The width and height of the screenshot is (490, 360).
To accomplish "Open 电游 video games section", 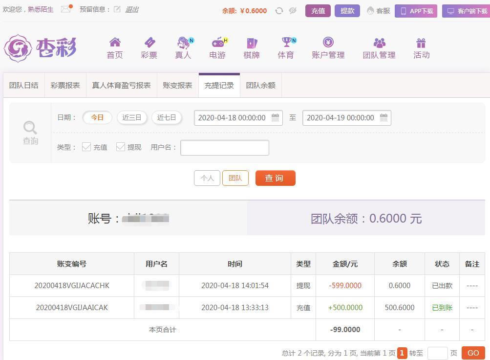I will pyautogui.click(x=218, y=48).
